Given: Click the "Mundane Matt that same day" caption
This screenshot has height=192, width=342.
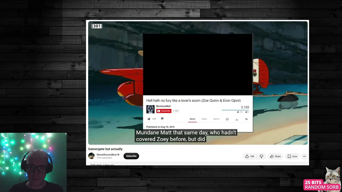Looking at the screenshot, I should [186, 136].
